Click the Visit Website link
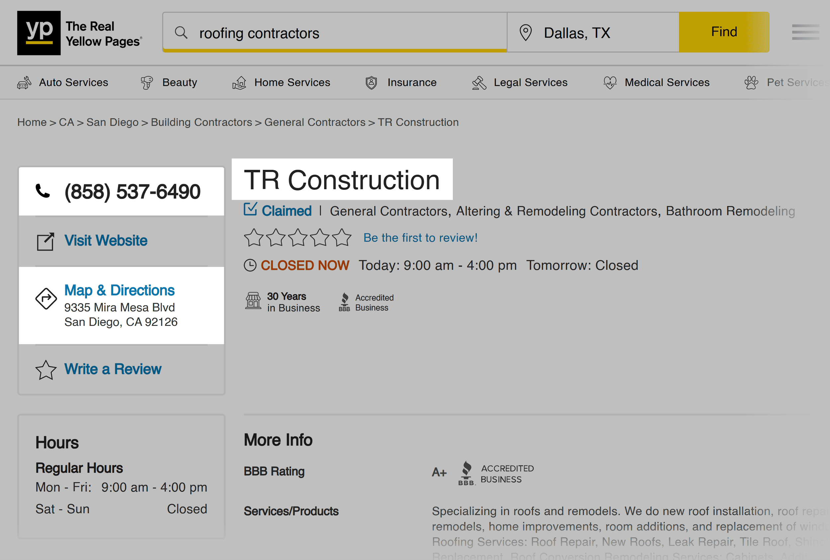The height and width of the screenshot is (560, 830). (x=105, y=240)
